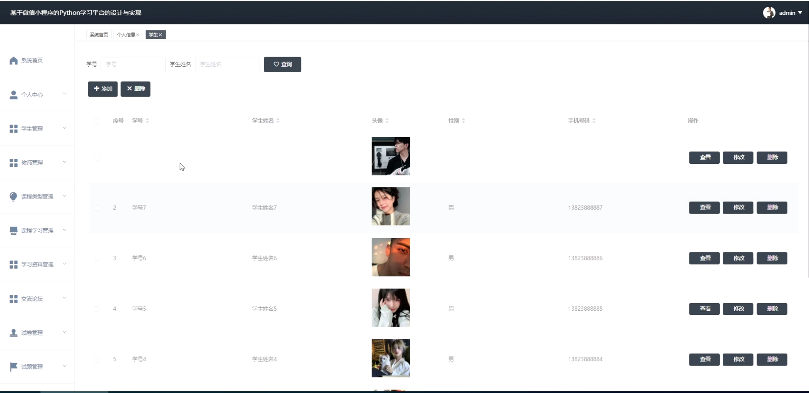The height and width of the screenshot is (393, 809).
Task: Click 修改 button for student 学号6
Action: (738, 258)
